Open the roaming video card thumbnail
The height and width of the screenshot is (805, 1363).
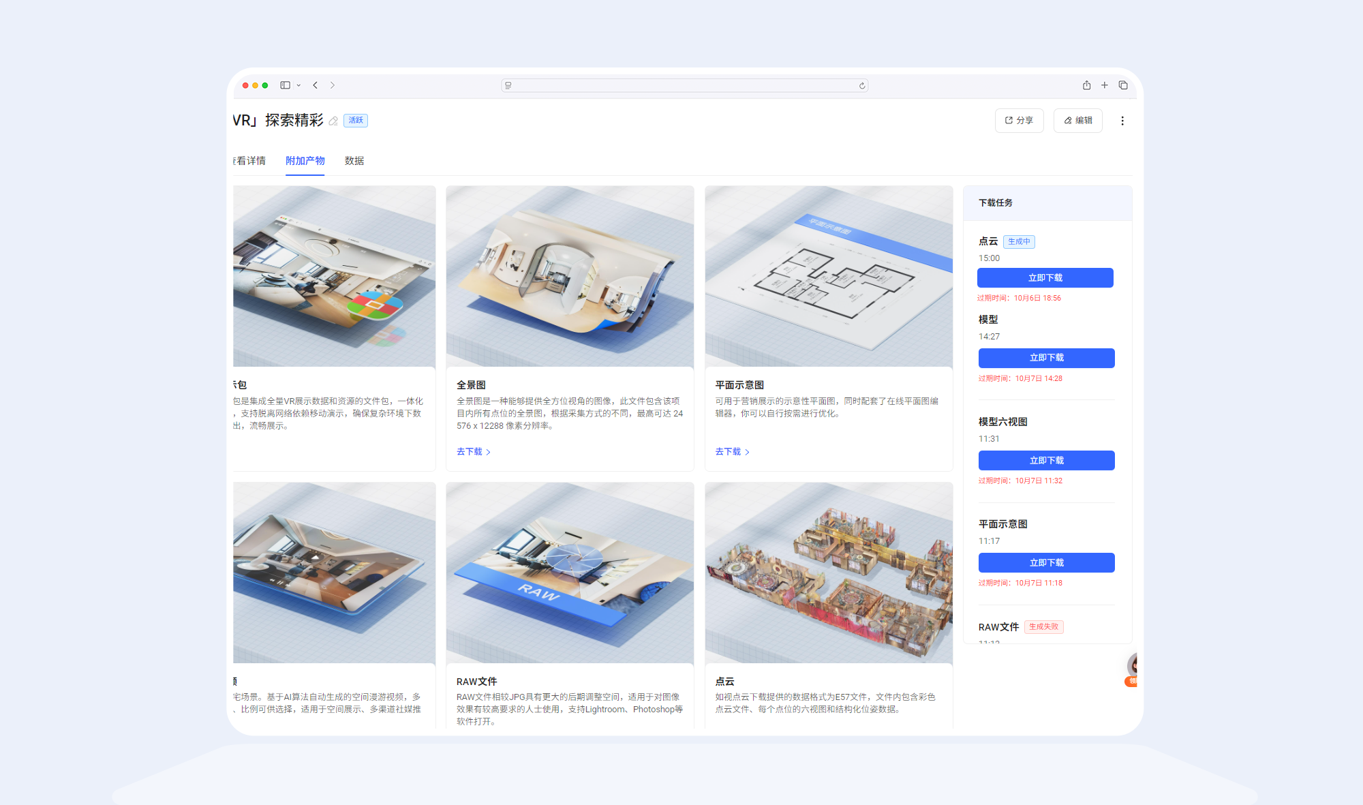[x=334, y=573]
